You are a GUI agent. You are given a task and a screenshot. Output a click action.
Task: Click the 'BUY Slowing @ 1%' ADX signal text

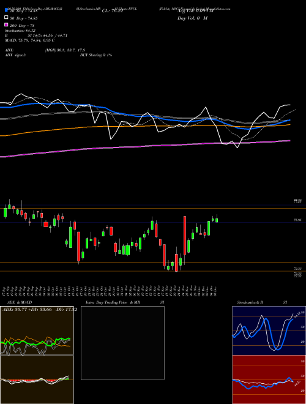(96, 55)
